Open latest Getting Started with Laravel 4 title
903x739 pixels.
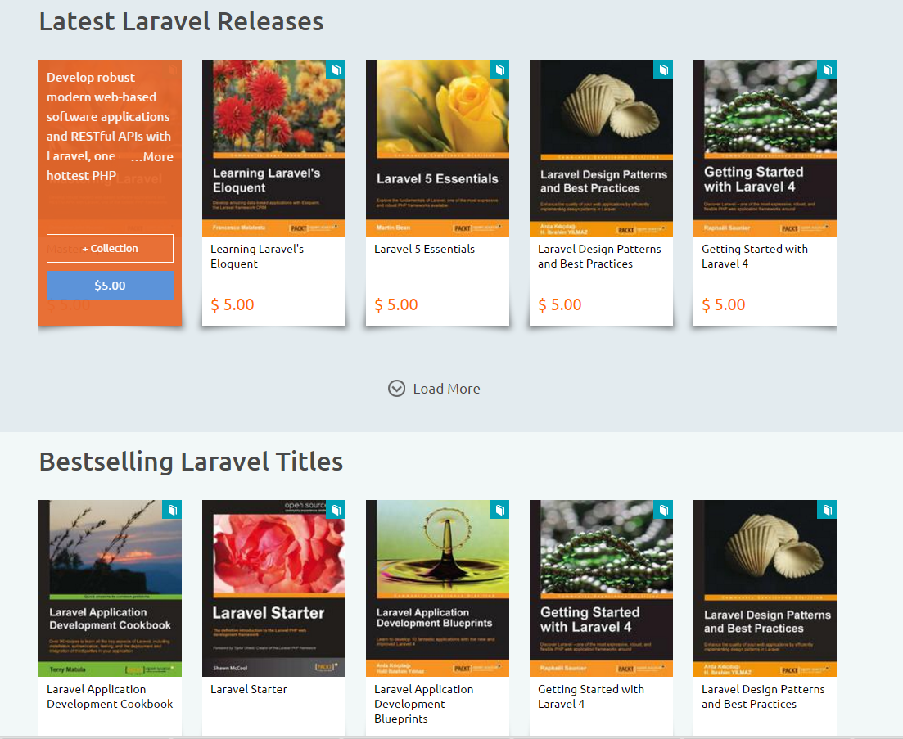(755, 256)
